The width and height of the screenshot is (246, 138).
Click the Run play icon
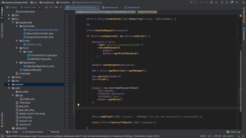coord(197,2)
